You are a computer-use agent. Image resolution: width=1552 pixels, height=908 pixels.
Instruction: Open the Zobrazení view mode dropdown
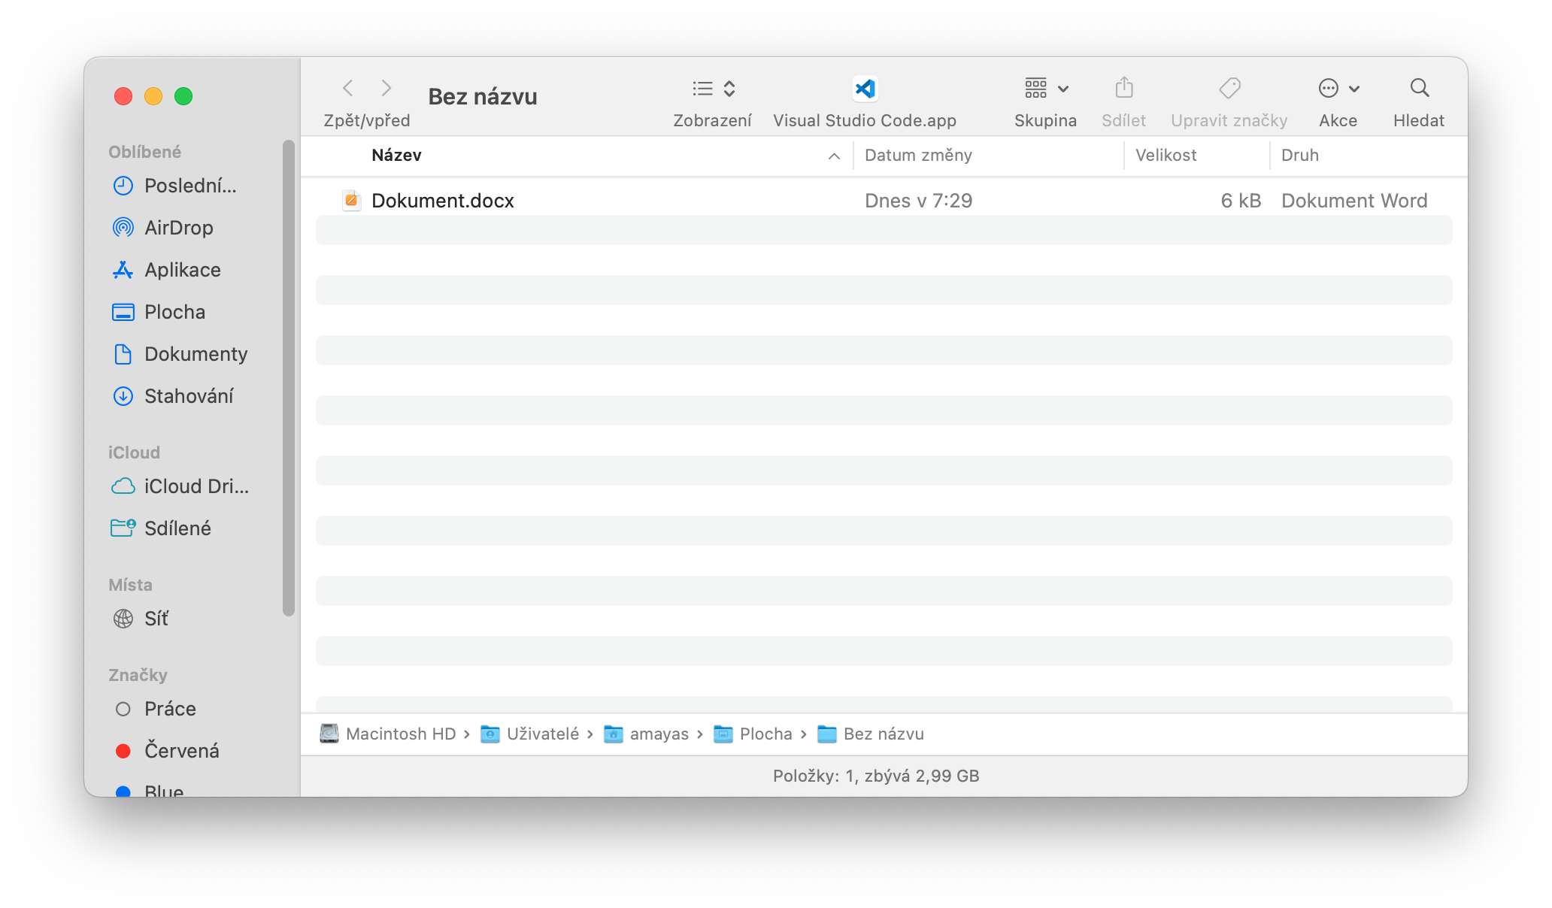tap(713, 89)
